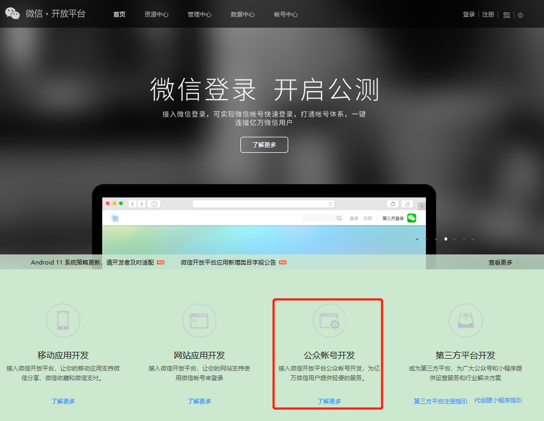Click the globe language icon
This screenshot has width=544, height=421.
pos(521,15)
